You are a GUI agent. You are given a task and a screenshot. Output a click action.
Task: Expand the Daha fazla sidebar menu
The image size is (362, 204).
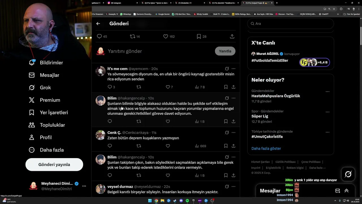[46, 150]
